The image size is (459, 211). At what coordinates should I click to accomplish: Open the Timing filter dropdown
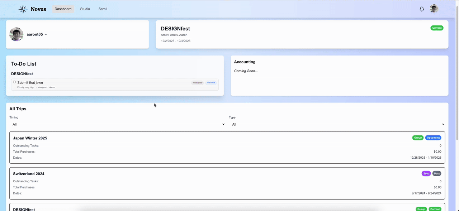tap(117, 124)
